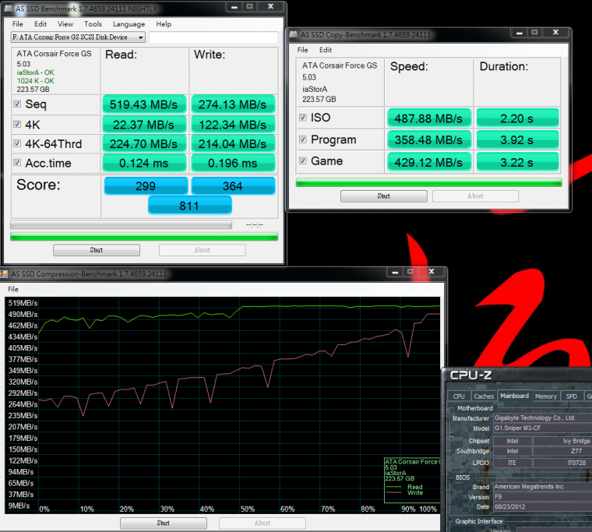Click Abort in Copy-Benchmark window

click(475, 196)
